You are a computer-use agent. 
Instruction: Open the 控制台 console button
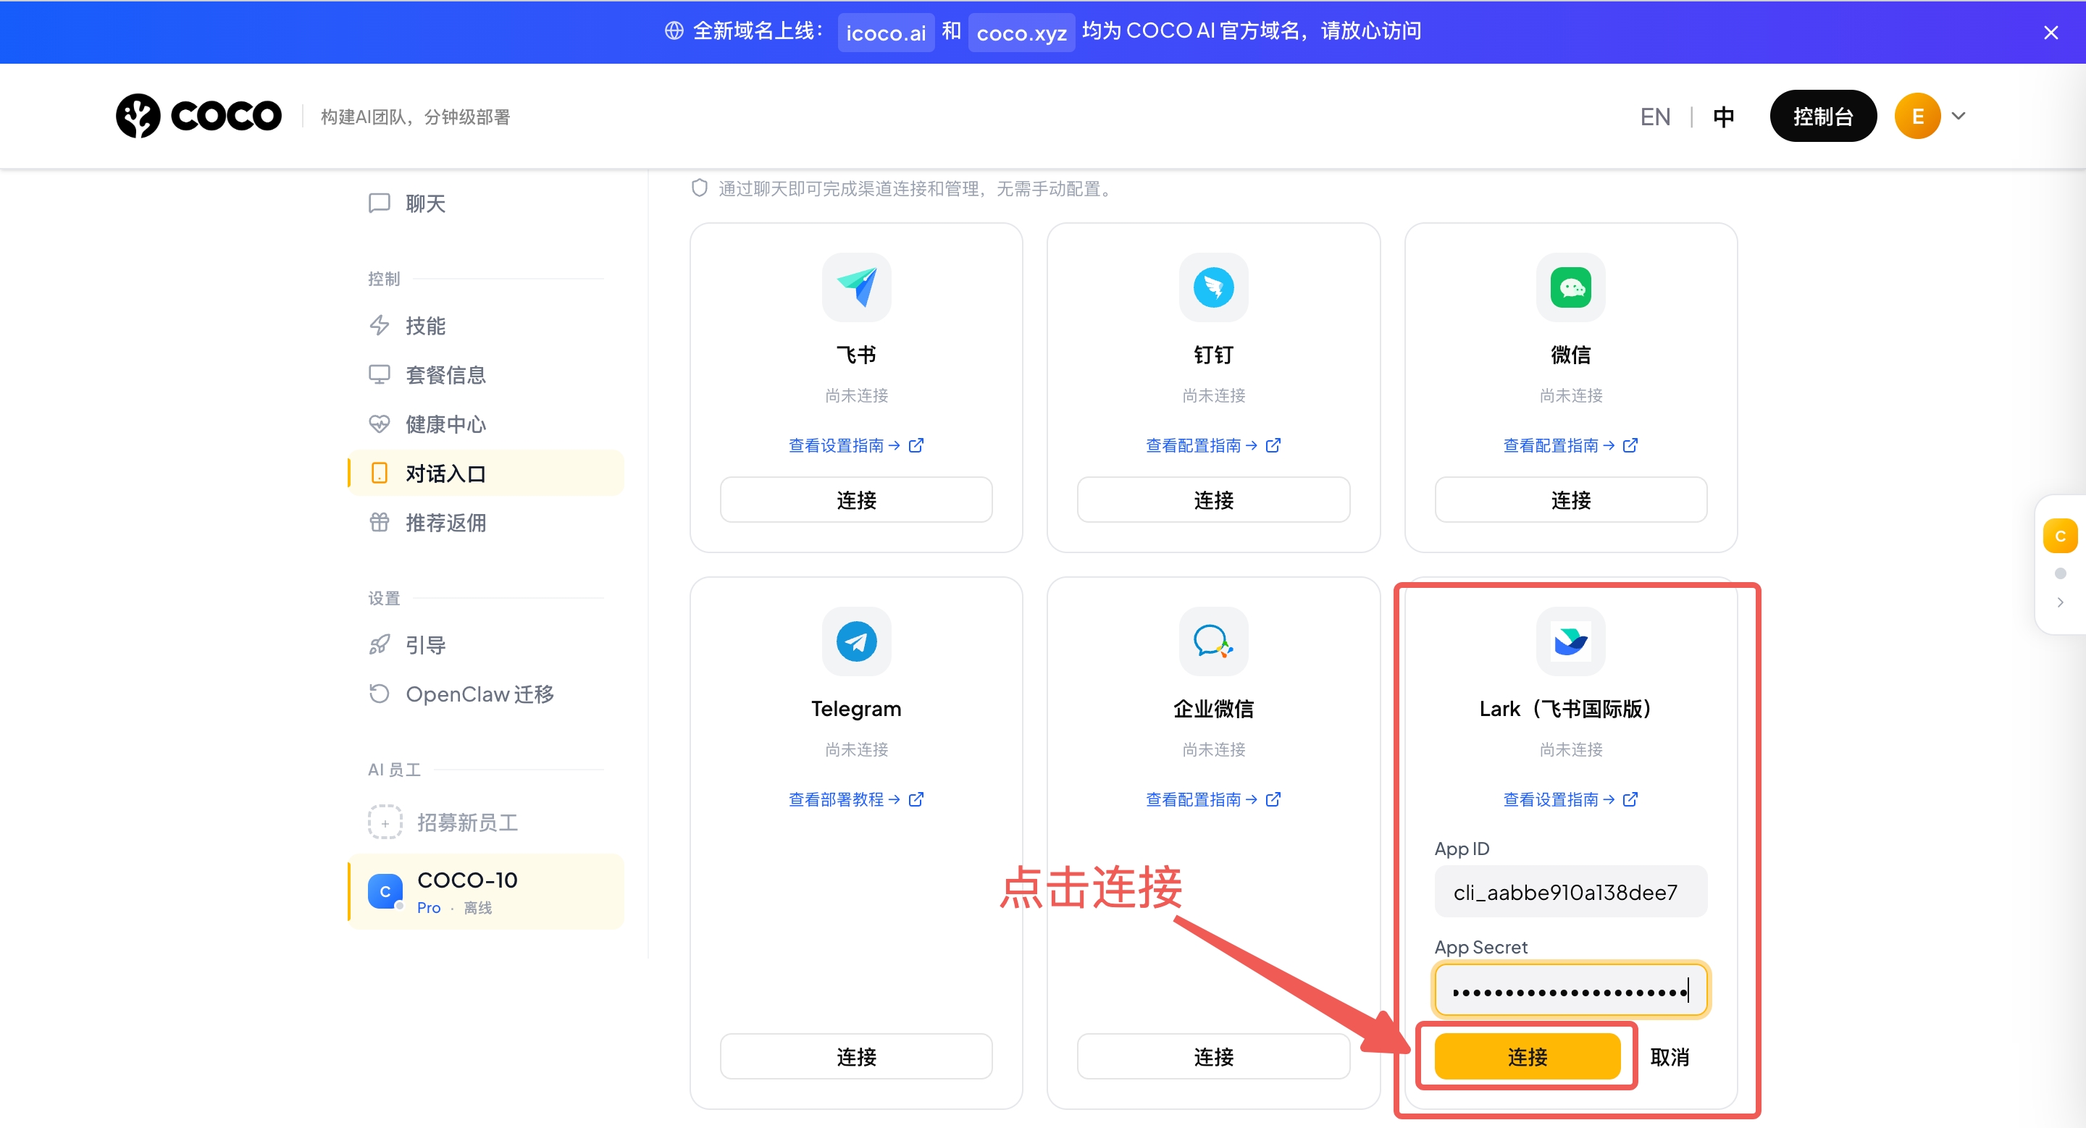[x=1822, y=116]
